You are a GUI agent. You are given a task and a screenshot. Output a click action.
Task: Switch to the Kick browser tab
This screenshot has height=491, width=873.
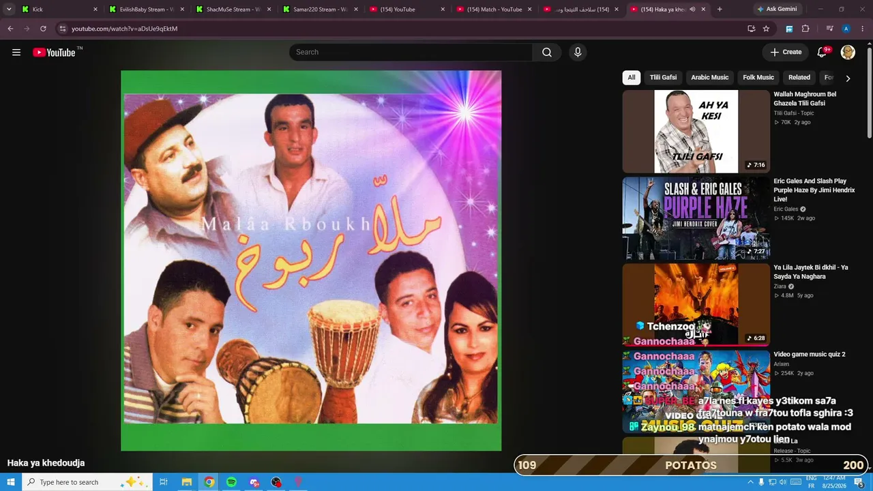point(58,10)
